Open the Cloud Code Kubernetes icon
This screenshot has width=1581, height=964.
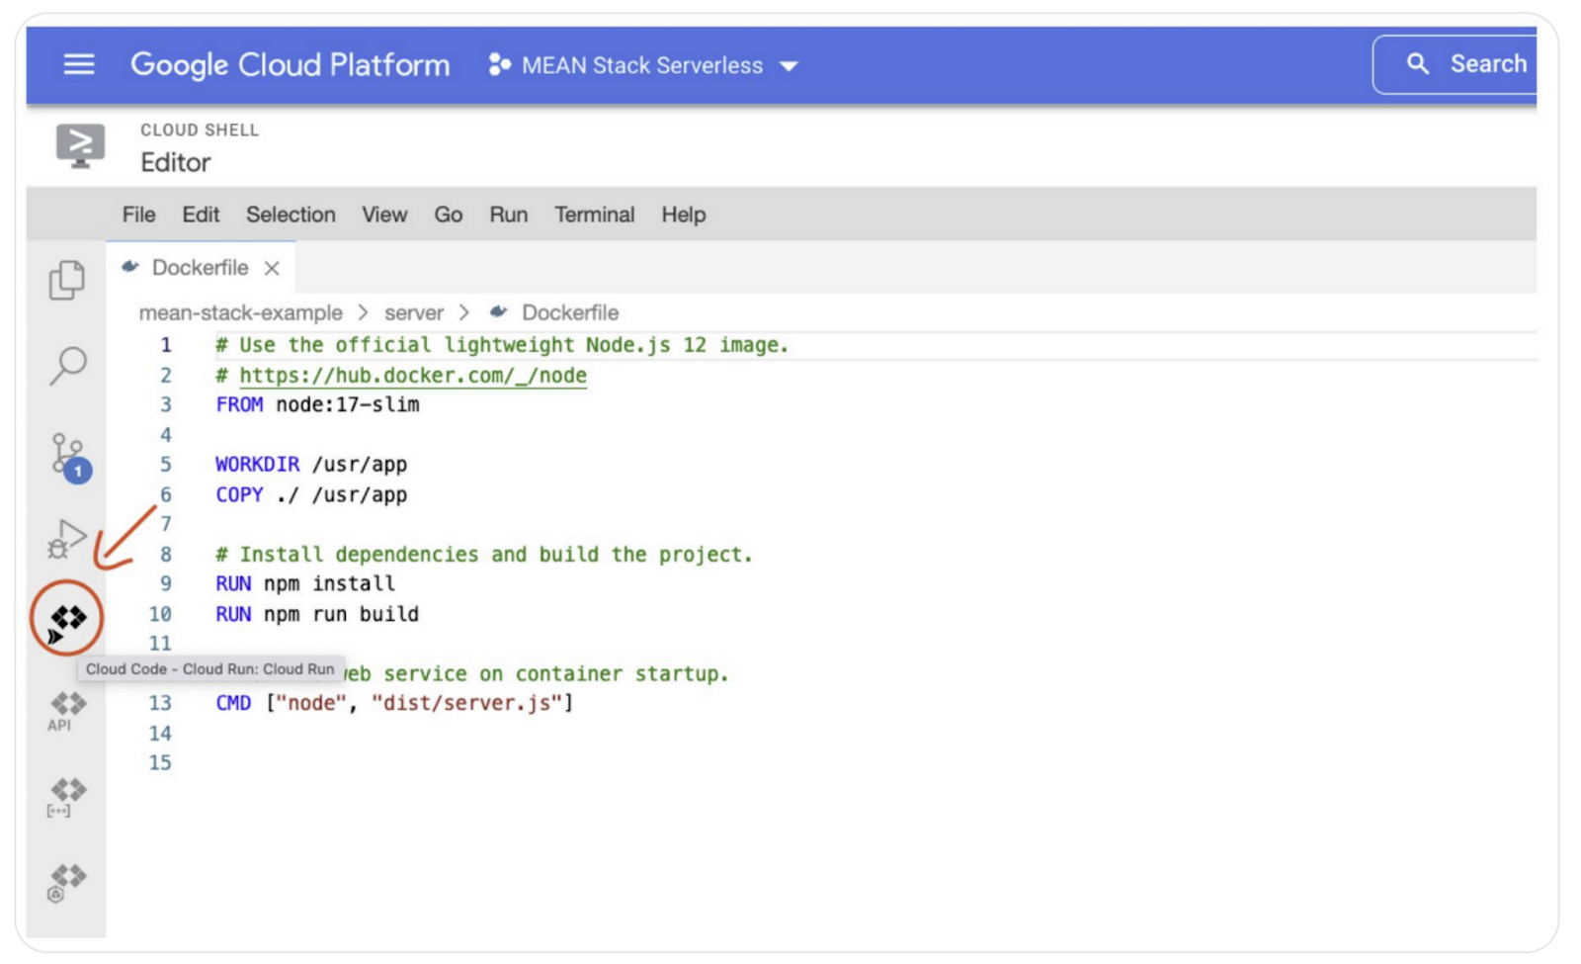(67, 881)
